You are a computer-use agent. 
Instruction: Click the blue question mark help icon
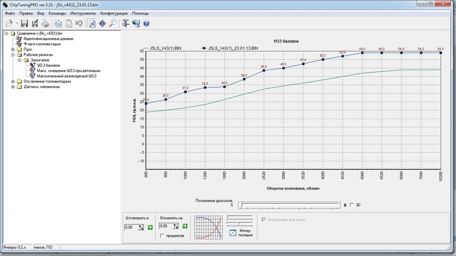[146, 23]
